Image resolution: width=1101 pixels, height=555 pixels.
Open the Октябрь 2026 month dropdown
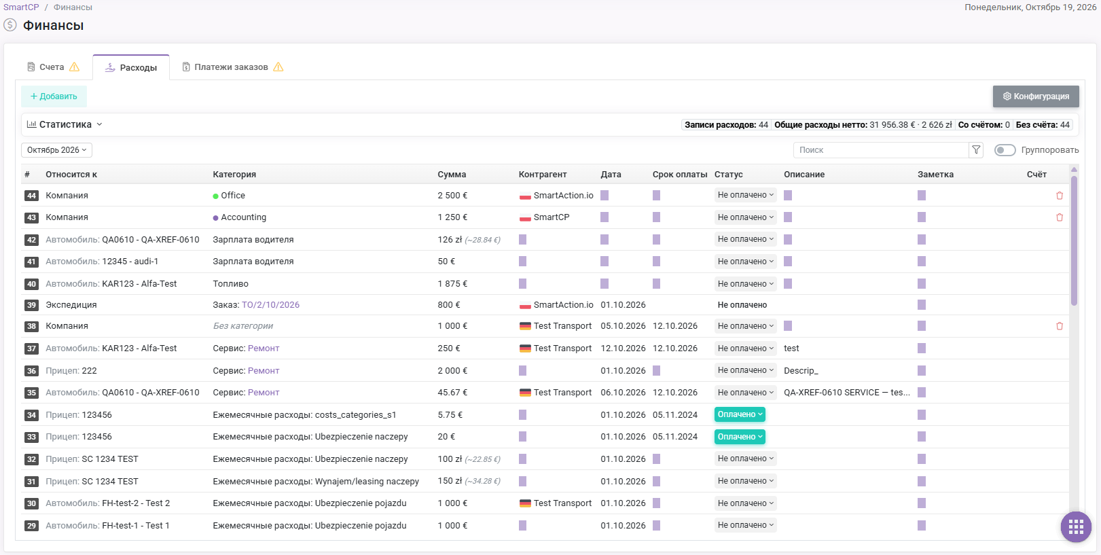56,150
